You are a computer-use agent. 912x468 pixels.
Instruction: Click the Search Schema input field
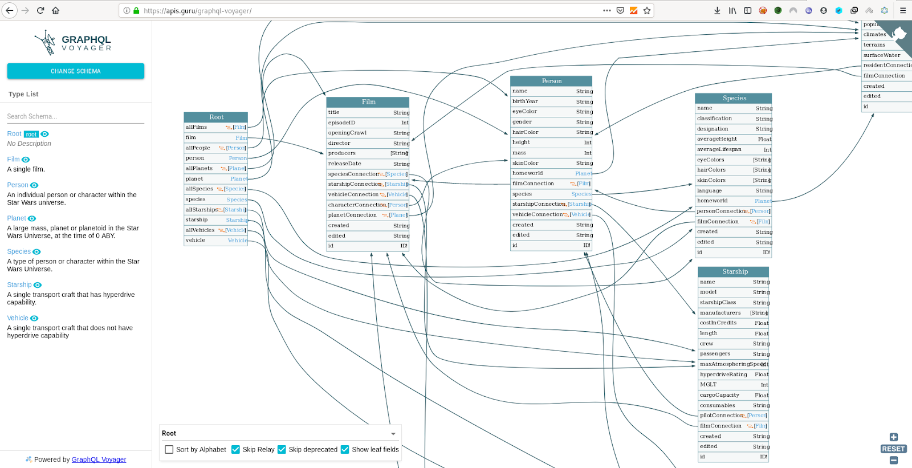click(75, 116)
